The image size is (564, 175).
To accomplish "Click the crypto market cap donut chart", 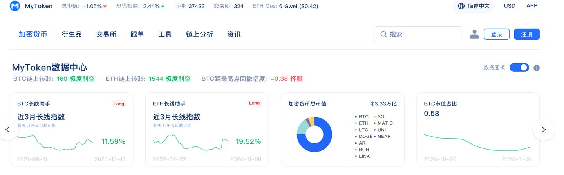I will click(315, 134).
